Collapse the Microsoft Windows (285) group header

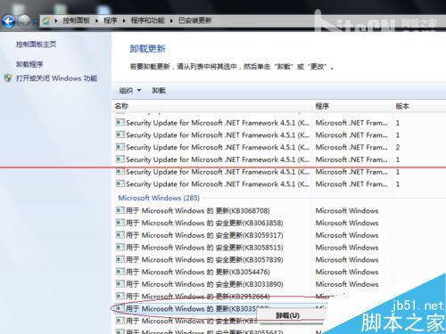pos(159,198)
